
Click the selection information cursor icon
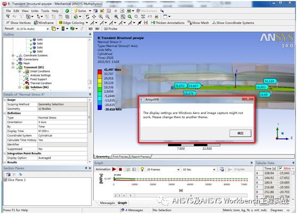[x=162, y=11]
